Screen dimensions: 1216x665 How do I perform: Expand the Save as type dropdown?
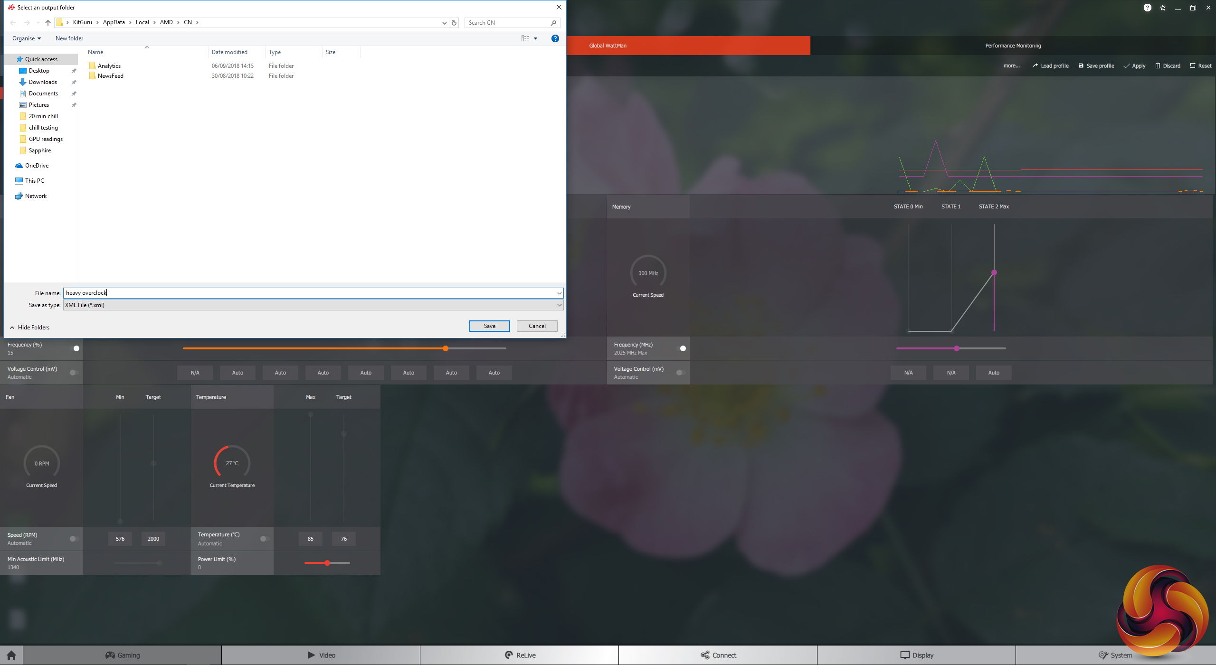click(559, 305)
